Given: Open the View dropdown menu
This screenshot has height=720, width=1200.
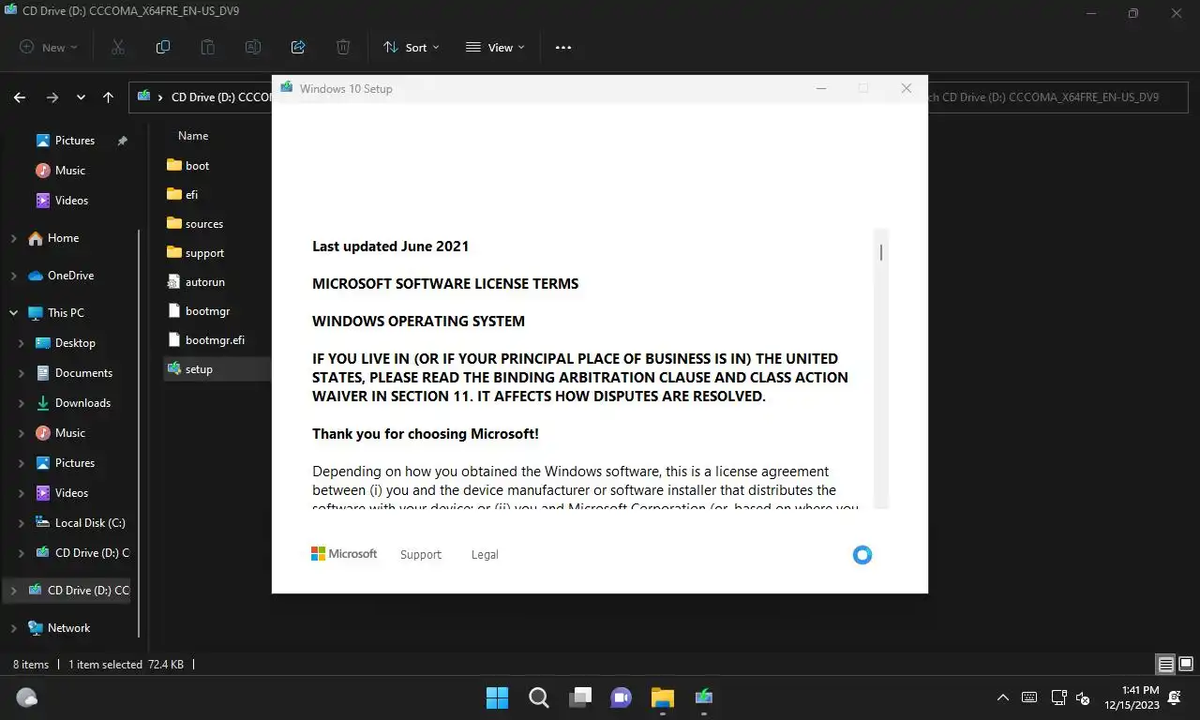Looking at the screenshot, I should 495,47.
